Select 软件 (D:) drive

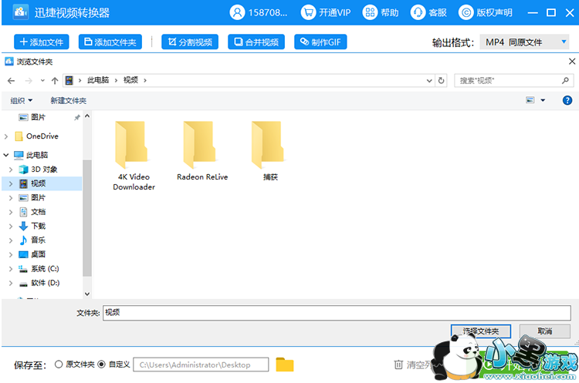coord(45,283)
